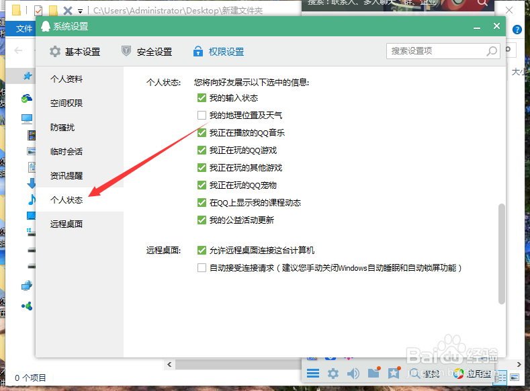Select OneDrive cloud icon in Explorer pane
The width and height of the screenshot is (530, 391).
tap(27, 98)
